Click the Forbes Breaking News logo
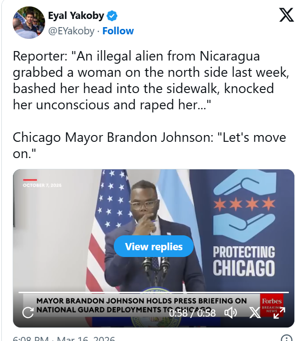The image size is (302, 341). pos(272,304)
